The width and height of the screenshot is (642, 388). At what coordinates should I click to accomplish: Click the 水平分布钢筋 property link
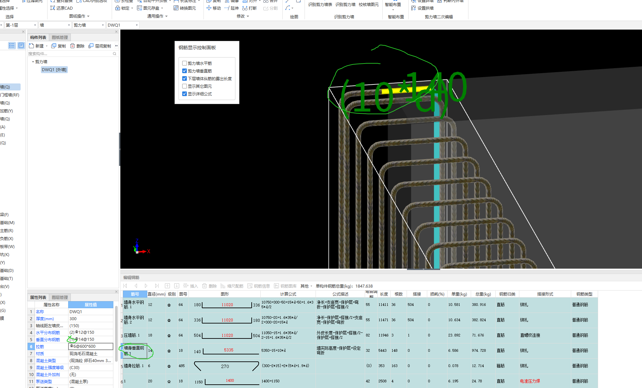click(x=48, y=332)
